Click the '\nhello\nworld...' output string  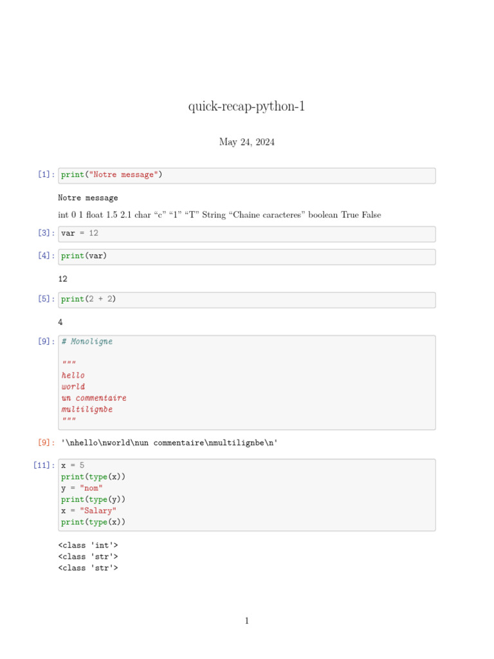(x=169, y=443)
